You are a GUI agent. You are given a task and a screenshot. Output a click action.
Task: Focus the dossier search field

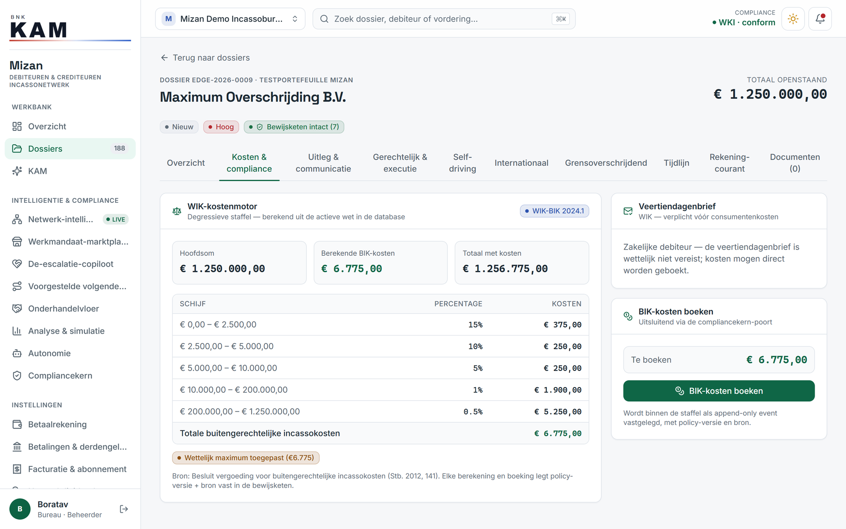click(444, 19)
